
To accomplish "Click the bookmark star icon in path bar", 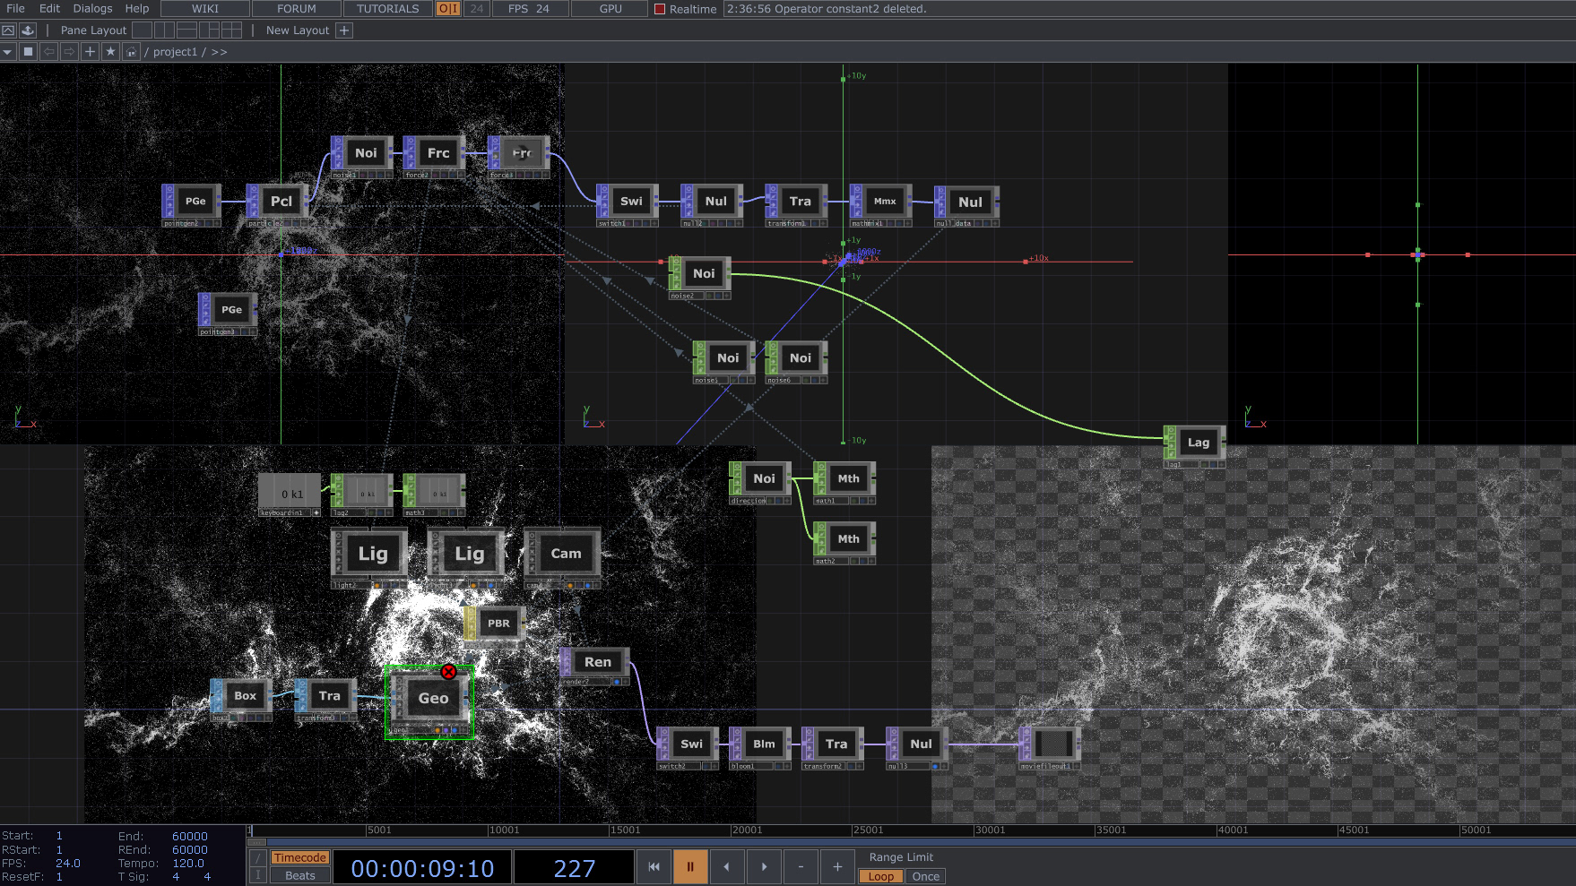I will (x=110, y=51).
